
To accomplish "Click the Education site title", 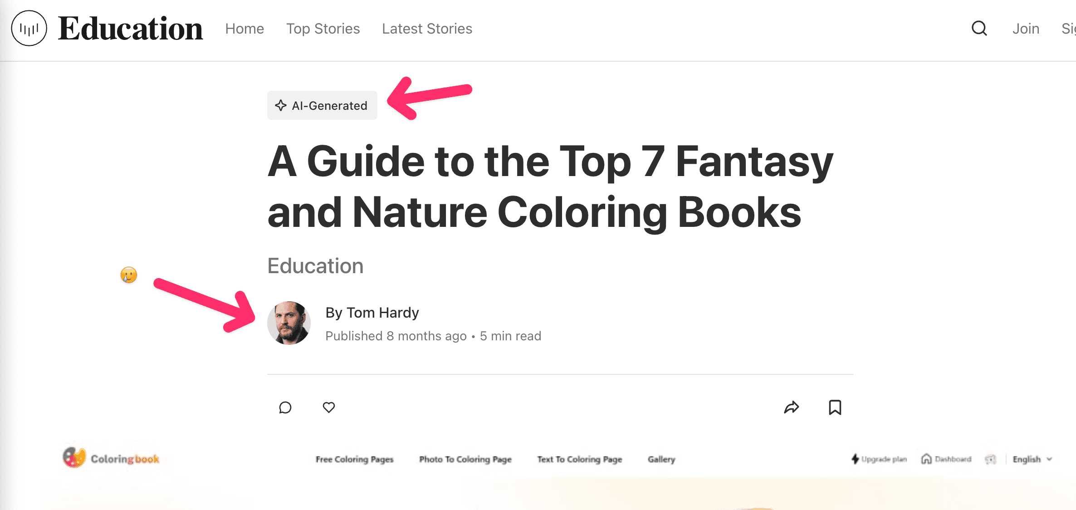I will [x=130, y=29].
